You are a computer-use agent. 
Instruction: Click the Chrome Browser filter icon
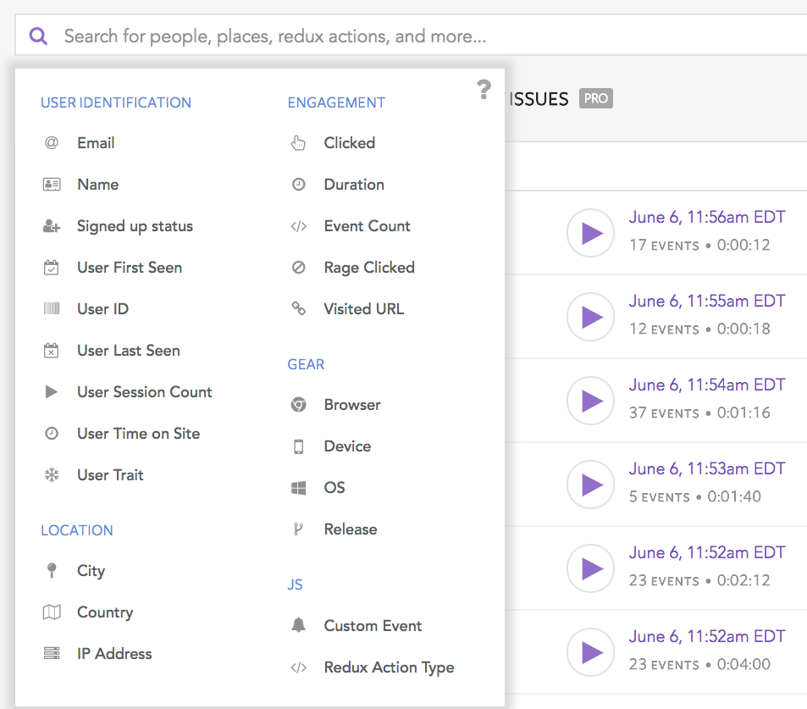(298, 405)
